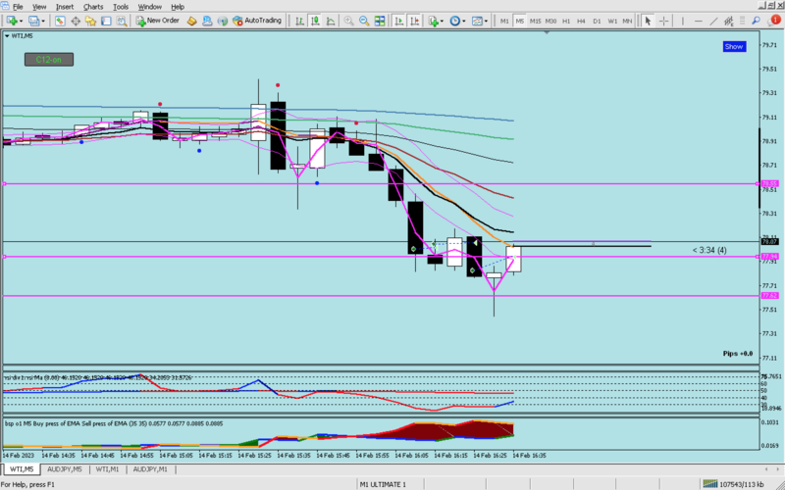Set timeframe to M1
The image size is (785, 490).
[x=504, y=21]
